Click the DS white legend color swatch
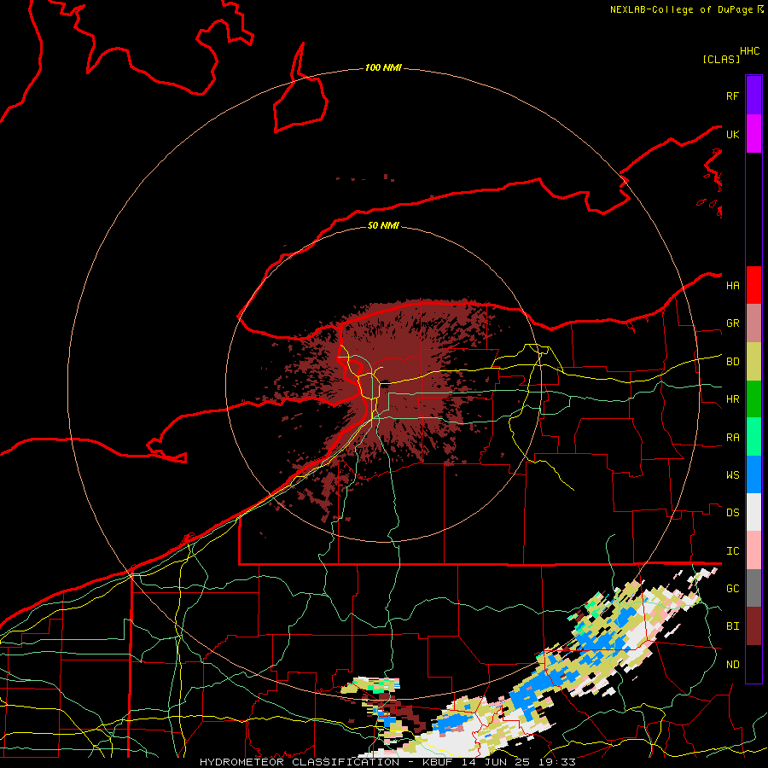This screenshot has height=768, width=768. coord(753,512)
